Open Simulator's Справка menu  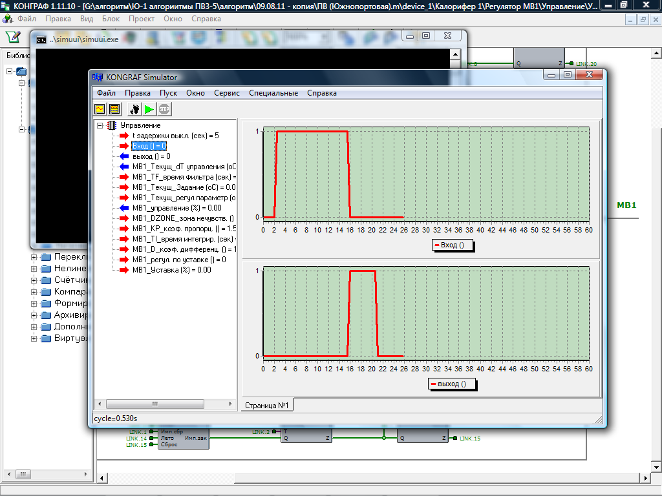pos(322,93)
